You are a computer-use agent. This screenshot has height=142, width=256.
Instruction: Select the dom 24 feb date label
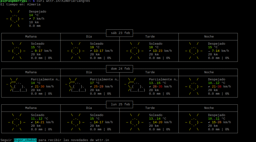click(x=120, y=69)
